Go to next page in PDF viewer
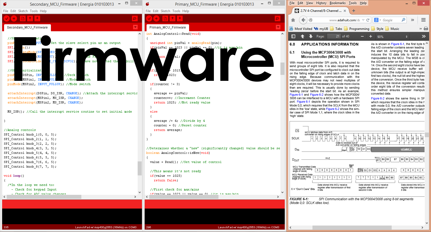Screen dimensions: 431x232 [311, 36]
